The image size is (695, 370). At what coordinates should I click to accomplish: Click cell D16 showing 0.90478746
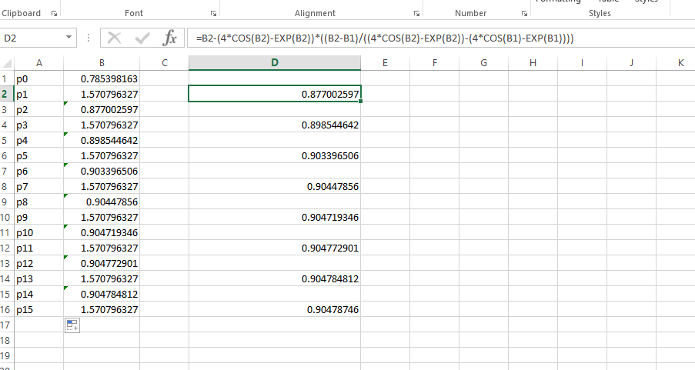275,309
